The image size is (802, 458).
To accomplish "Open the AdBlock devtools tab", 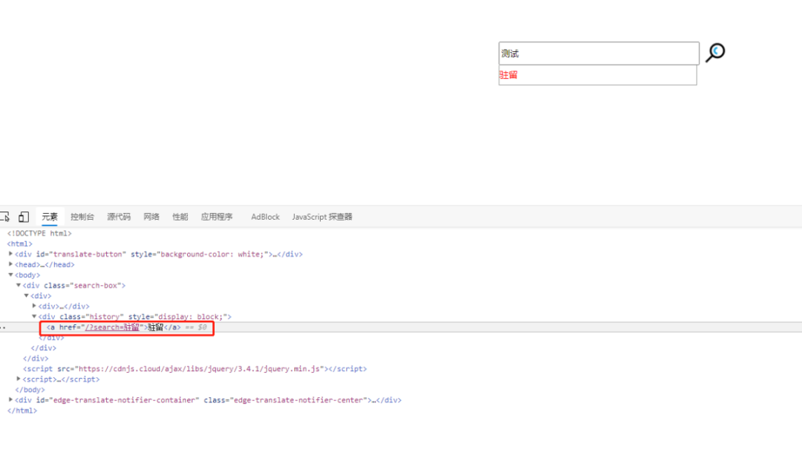I will pos(265,217).
